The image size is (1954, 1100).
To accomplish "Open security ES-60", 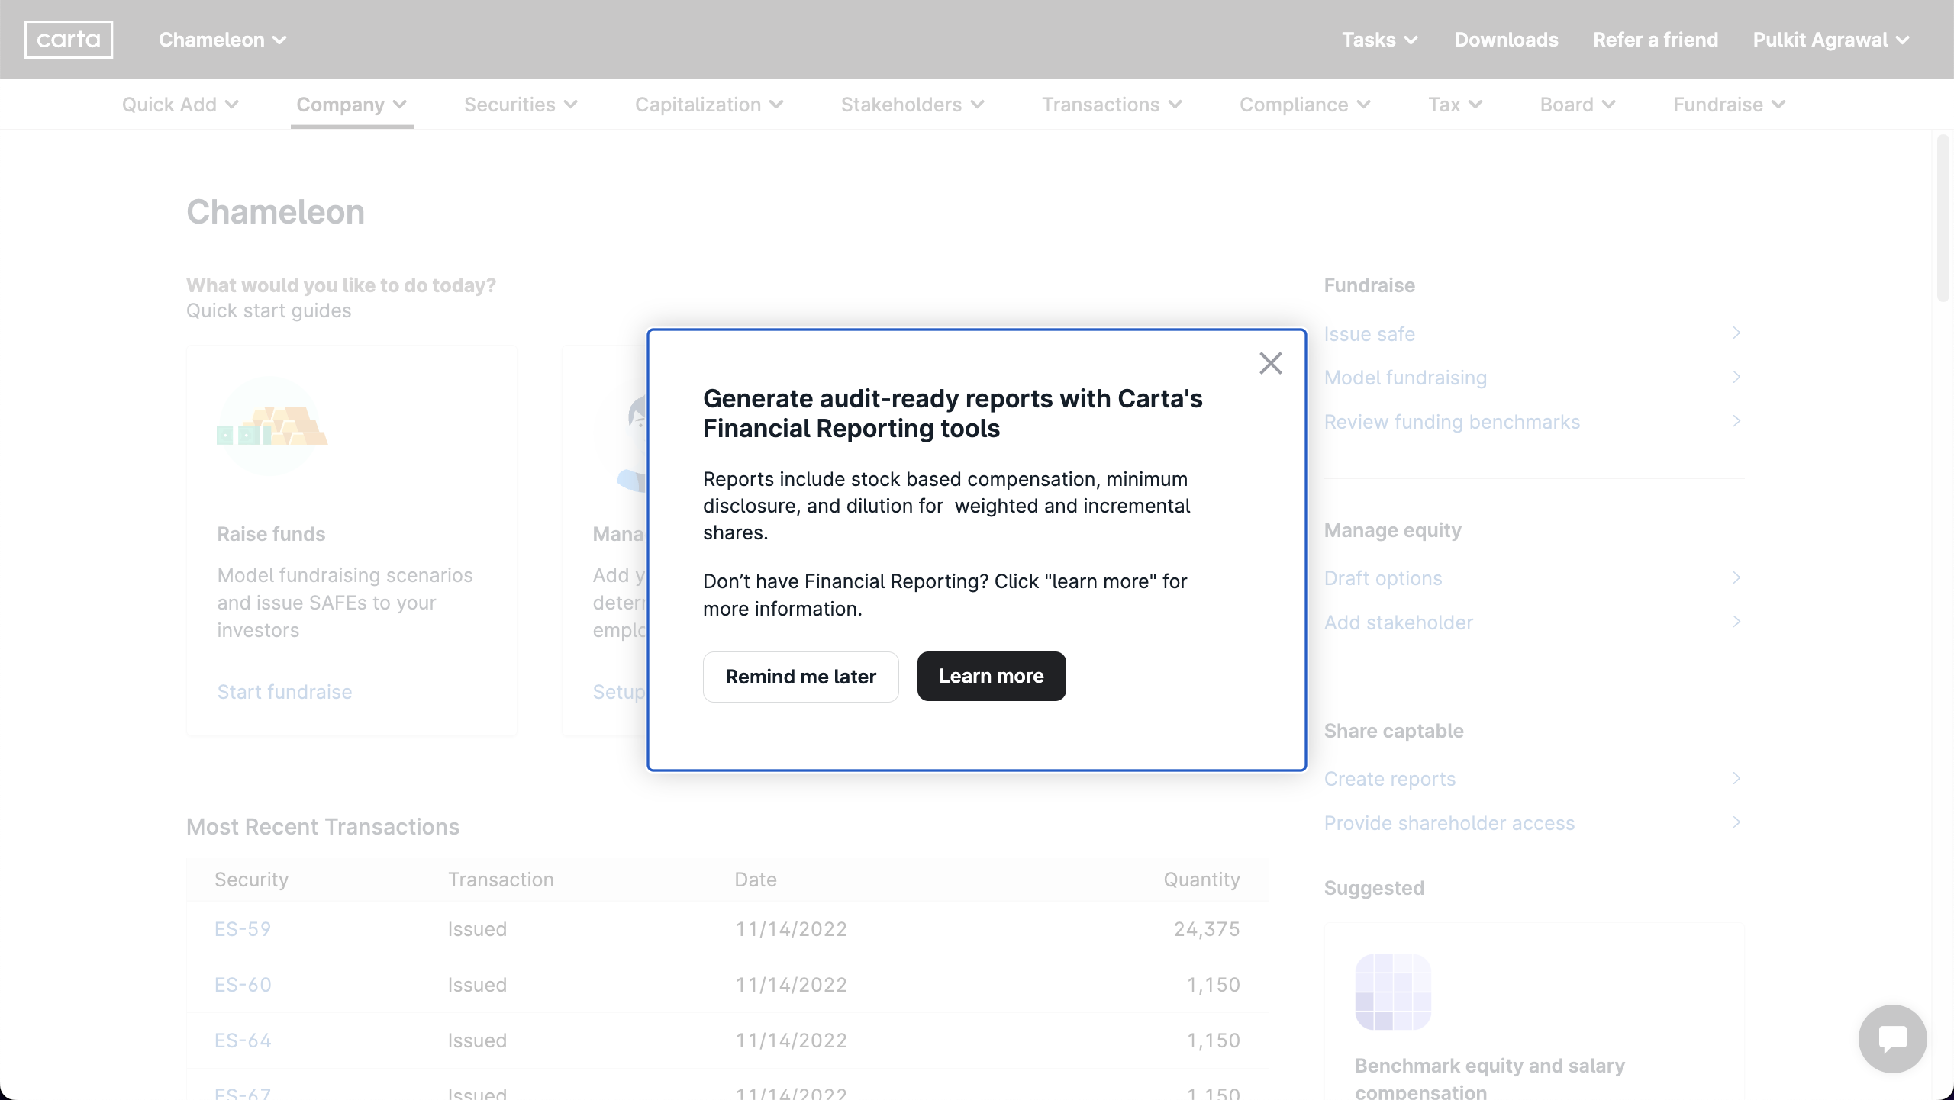I will 243,985.
